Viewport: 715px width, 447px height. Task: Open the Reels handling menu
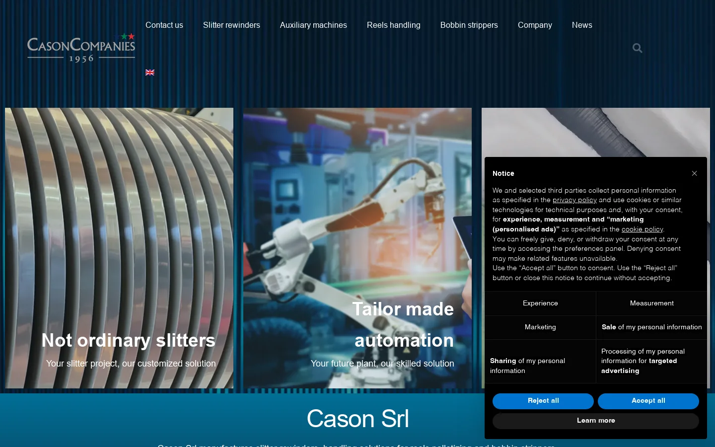pyautogui.click(x=394, y=25)
